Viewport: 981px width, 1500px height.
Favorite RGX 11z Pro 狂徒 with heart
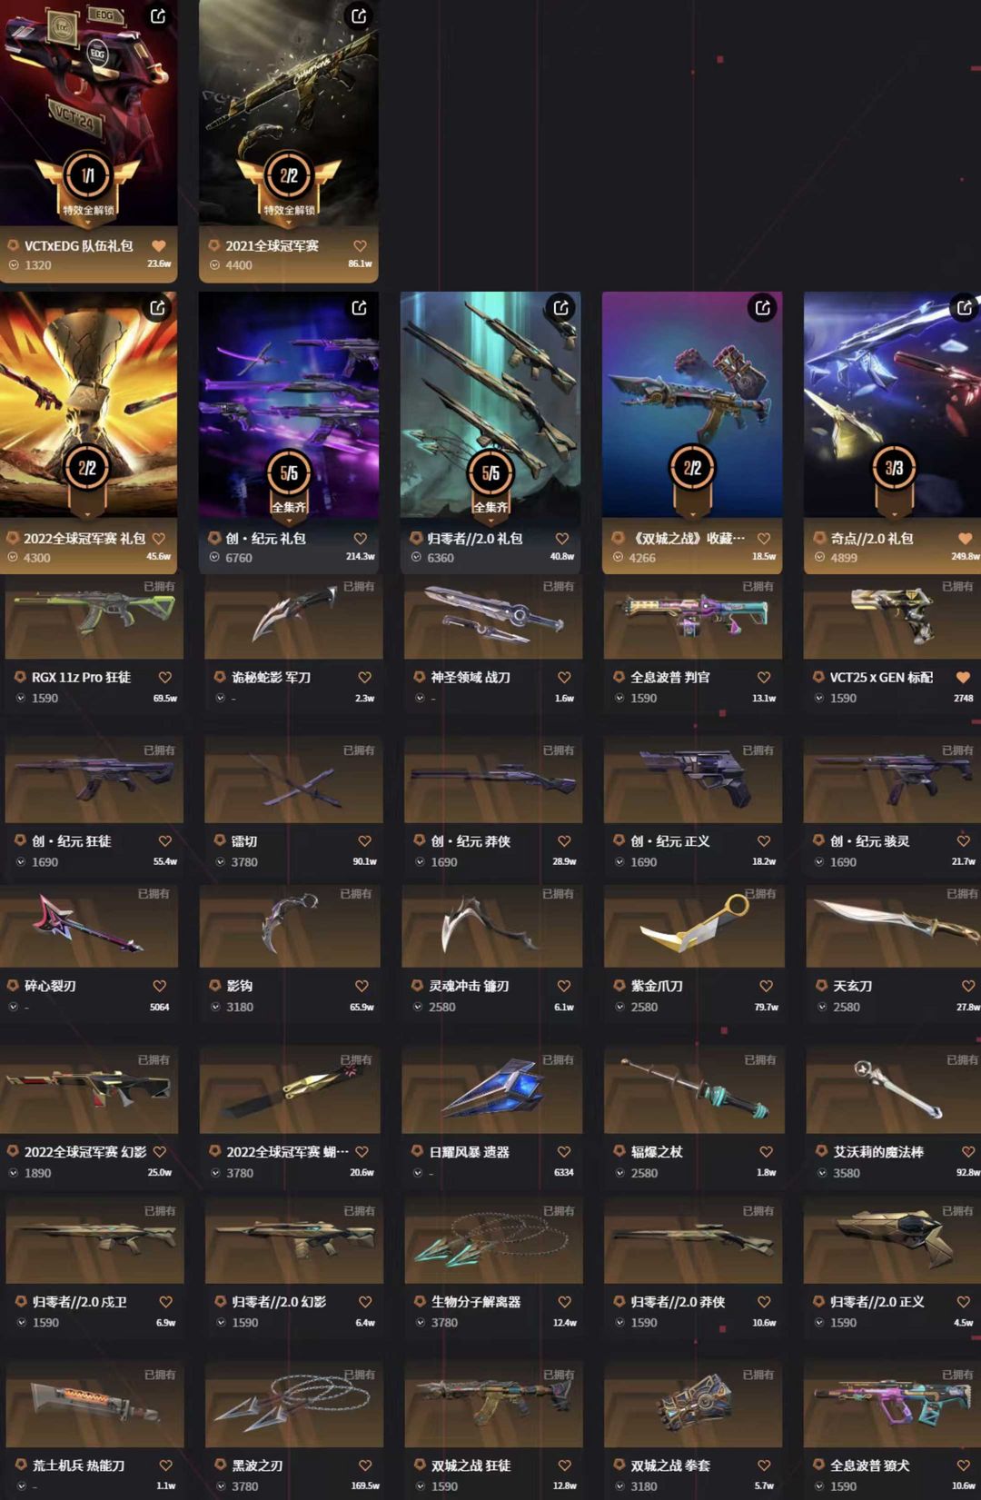(x=165, y=677)
